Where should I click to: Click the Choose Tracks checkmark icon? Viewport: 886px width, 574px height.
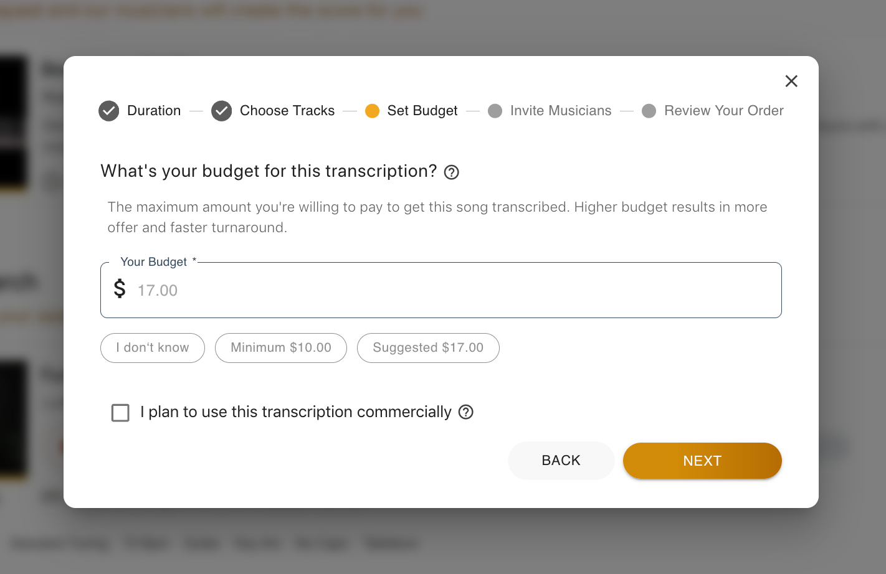pos(221,111)
